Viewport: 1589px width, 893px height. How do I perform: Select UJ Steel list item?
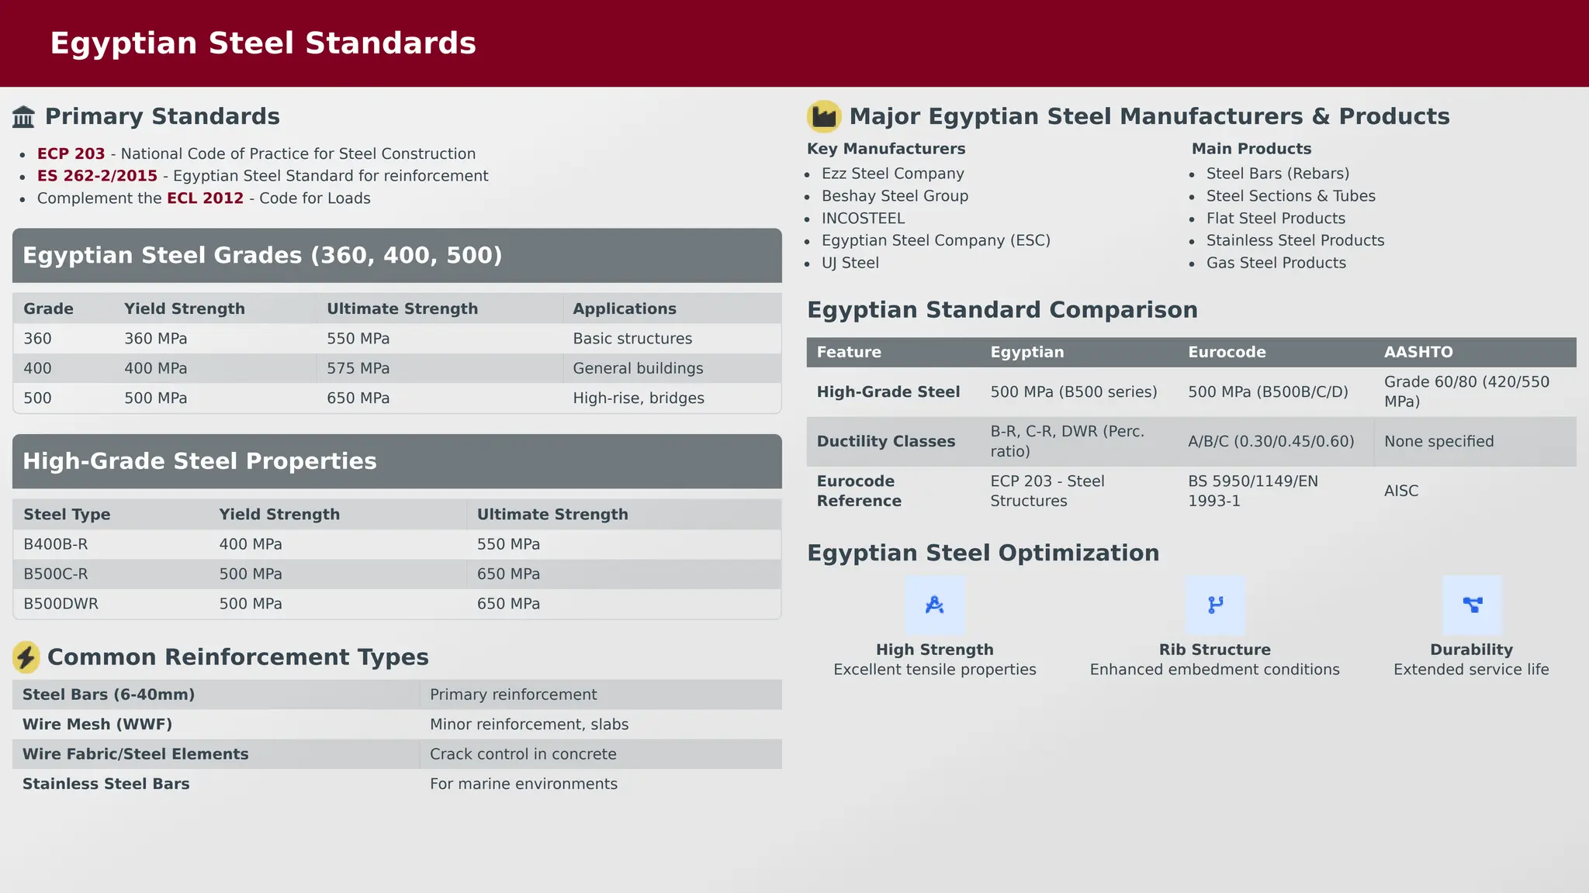click(850, 264)
